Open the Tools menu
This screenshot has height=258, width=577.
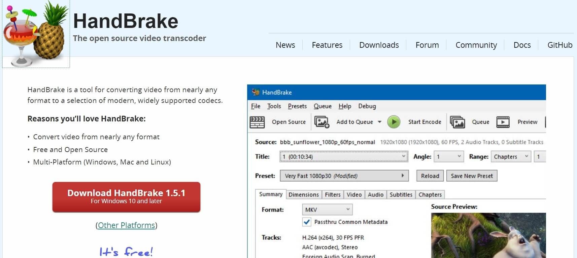click(274, 106)
